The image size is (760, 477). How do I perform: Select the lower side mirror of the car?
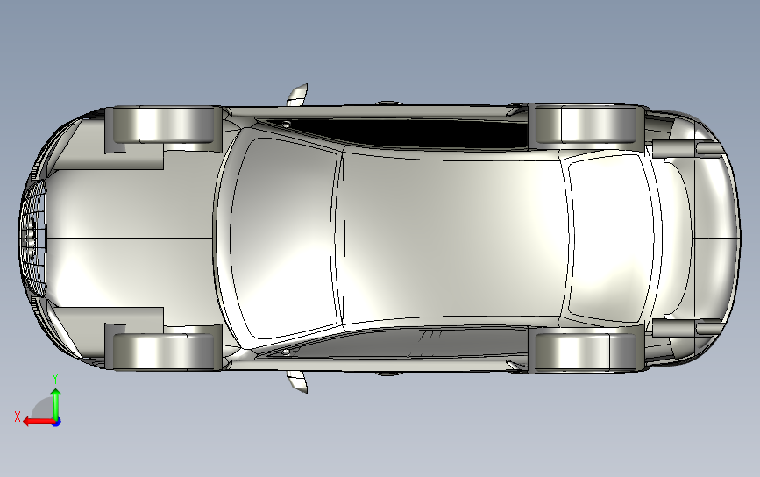click(297, 381)
